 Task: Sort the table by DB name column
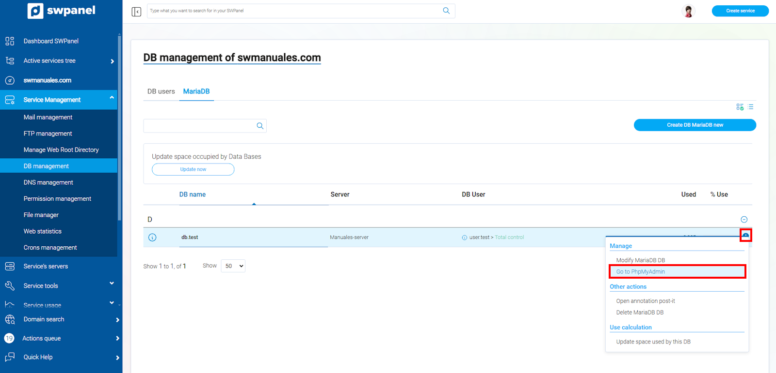coord(193,194)
